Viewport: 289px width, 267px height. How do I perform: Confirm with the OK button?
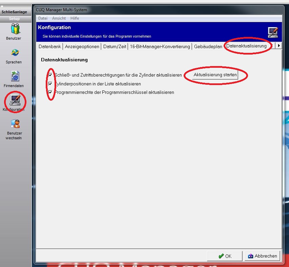coord(225,256)
